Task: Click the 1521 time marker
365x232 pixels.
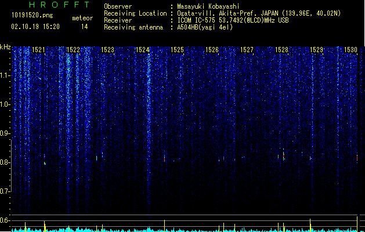Action: click(x=38, y=50)
